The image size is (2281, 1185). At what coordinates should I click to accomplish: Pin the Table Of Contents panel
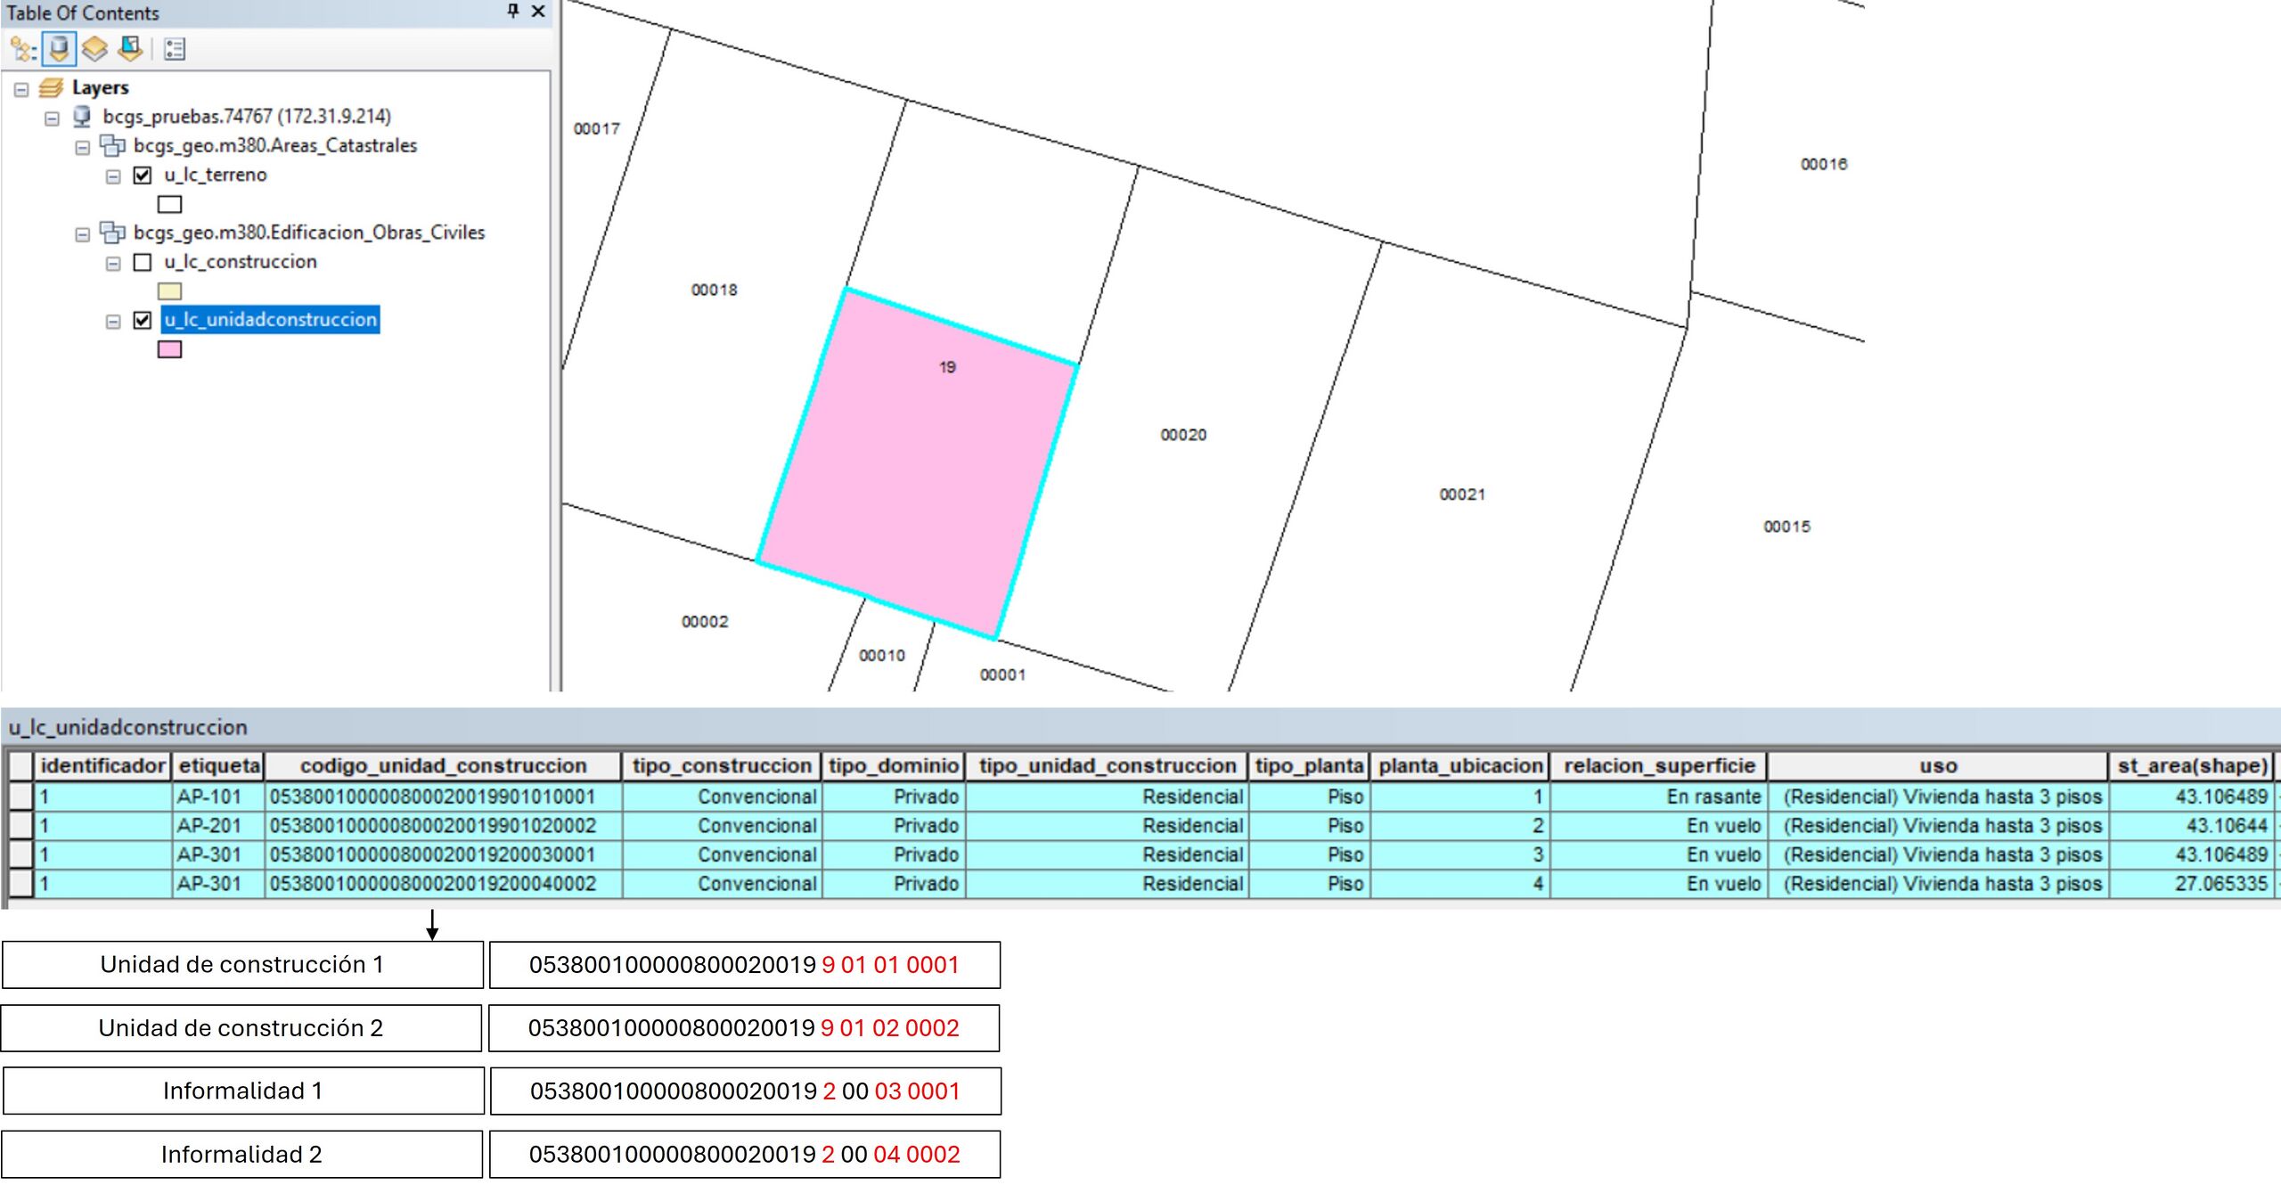(x=512, y=12)
